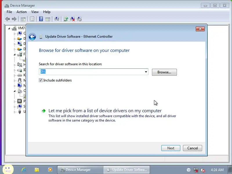Toggle the Show/Hide Console Tree toolbar icon
Viewport: 232px width, 174px height.
coord(23,19)
